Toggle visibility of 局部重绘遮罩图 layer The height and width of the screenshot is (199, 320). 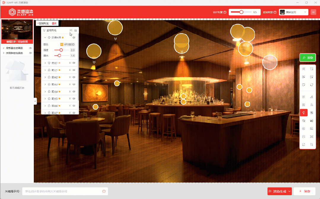pos(30,48)
